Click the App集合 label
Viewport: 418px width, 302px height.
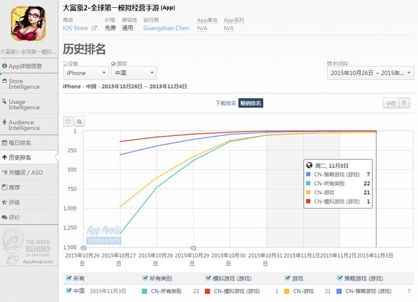tap(207, 20)
